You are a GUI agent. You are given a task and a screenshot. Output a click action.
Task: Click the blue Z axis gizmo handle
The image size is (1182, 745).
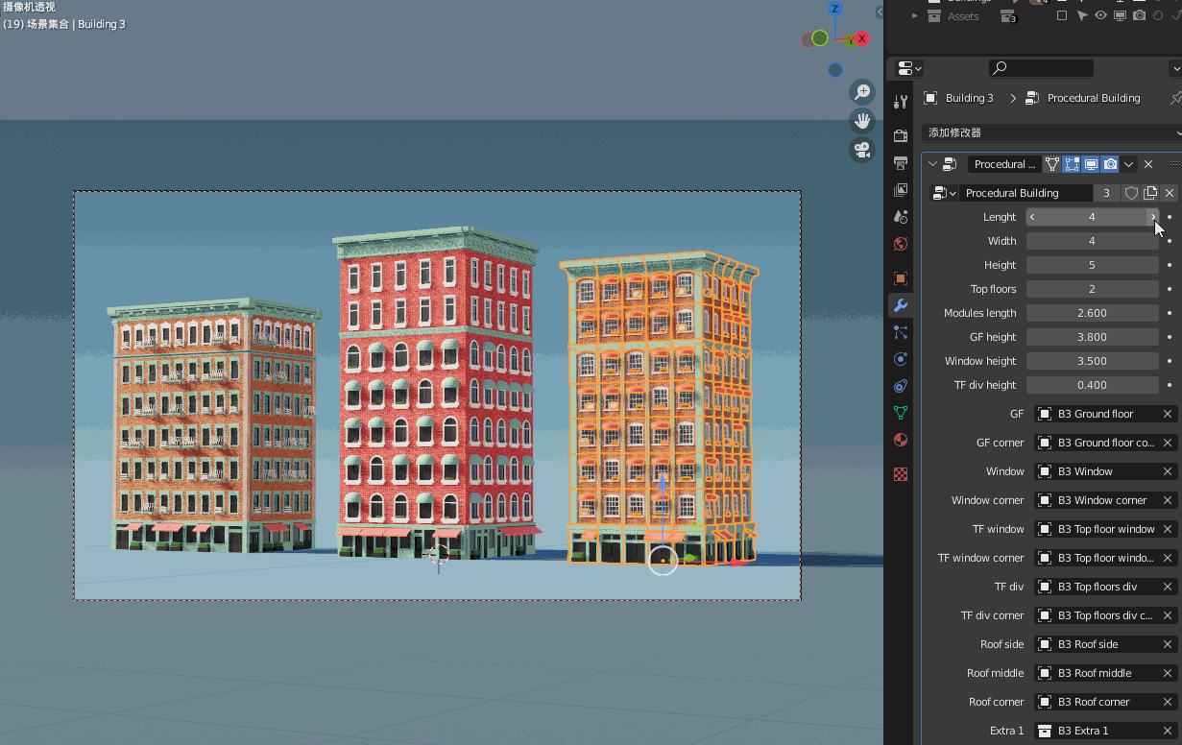(x=835, y=9)
